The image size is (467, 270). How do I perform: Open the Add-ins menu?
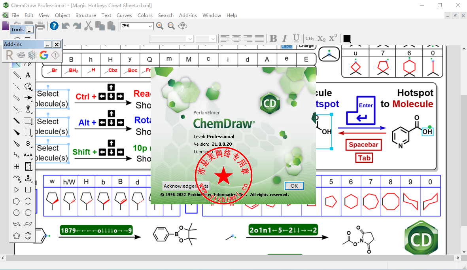pyautogui.click(x=188, y=15)
